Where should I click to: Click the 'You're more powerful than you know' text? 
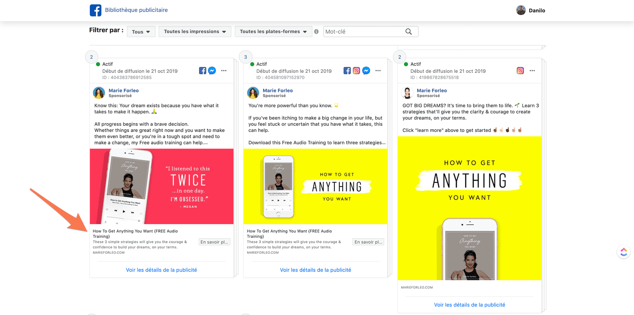(x=317, y=124)
